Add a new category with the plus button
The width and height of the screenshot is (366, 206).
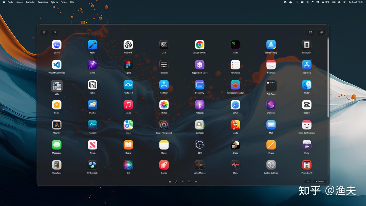(x=196, y=182)
